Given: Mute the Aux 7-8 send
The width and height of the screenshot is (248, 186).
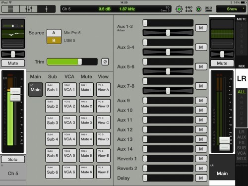Looking at the screenshot, I should 201,86.
